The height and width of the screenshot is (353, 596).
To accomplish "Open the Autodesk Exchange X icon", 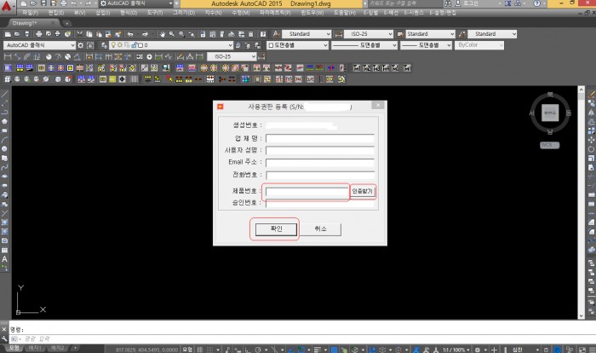I will pos(507,3).
